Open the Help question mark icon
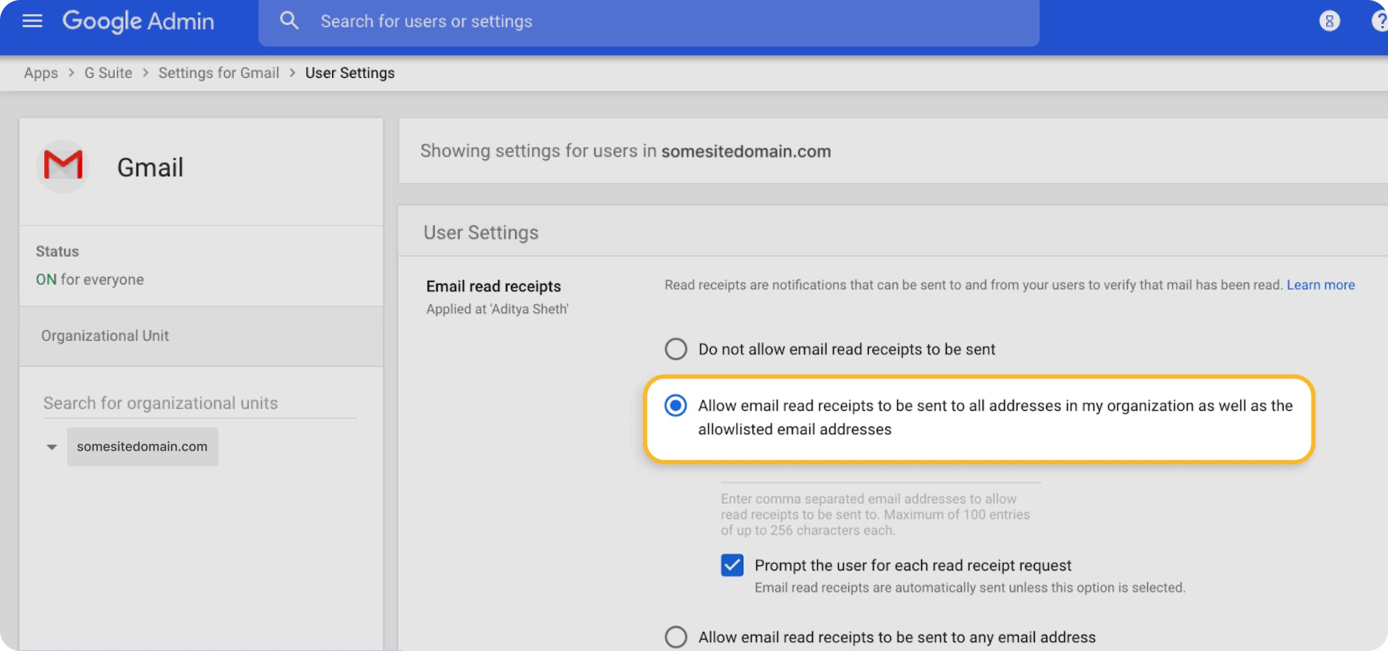1388x651 pixels. click(1377, 20)
